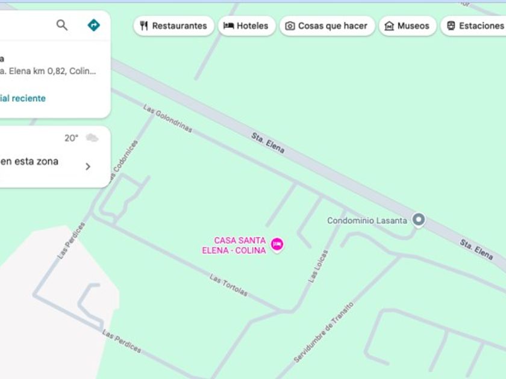Select the Condominio Lasanta location marker

[419, 220]
